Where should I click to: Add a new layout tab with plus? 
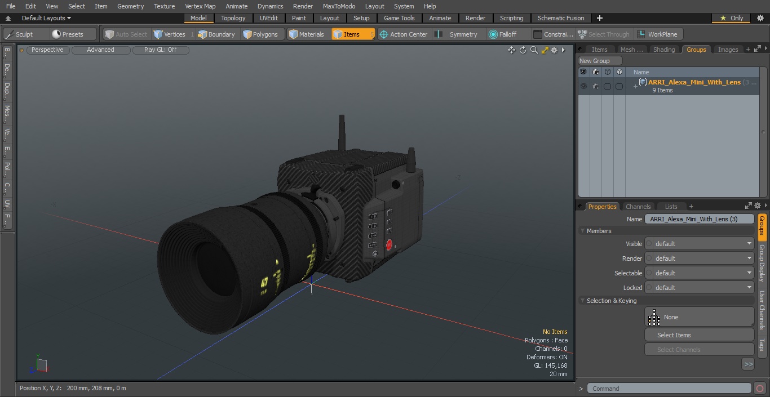[599, 18]
